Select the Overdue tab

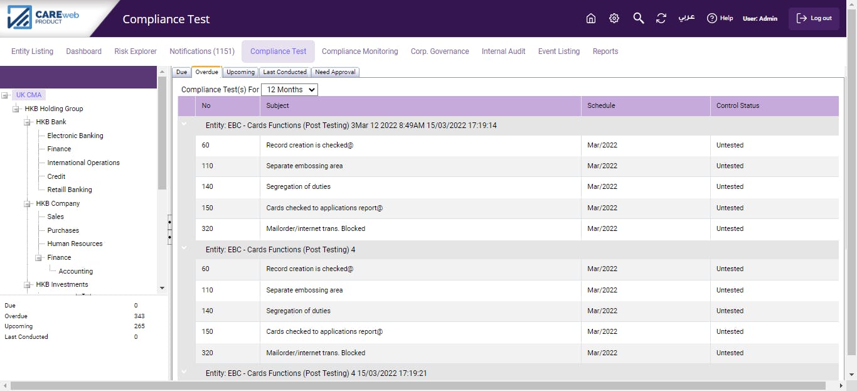[x=206, y=72]
